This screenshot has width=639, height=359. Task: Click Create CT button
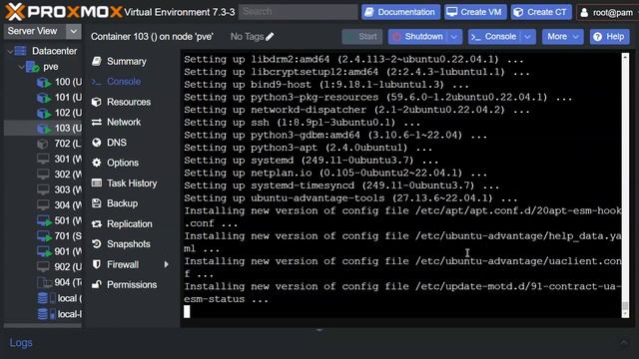[541, 12]
